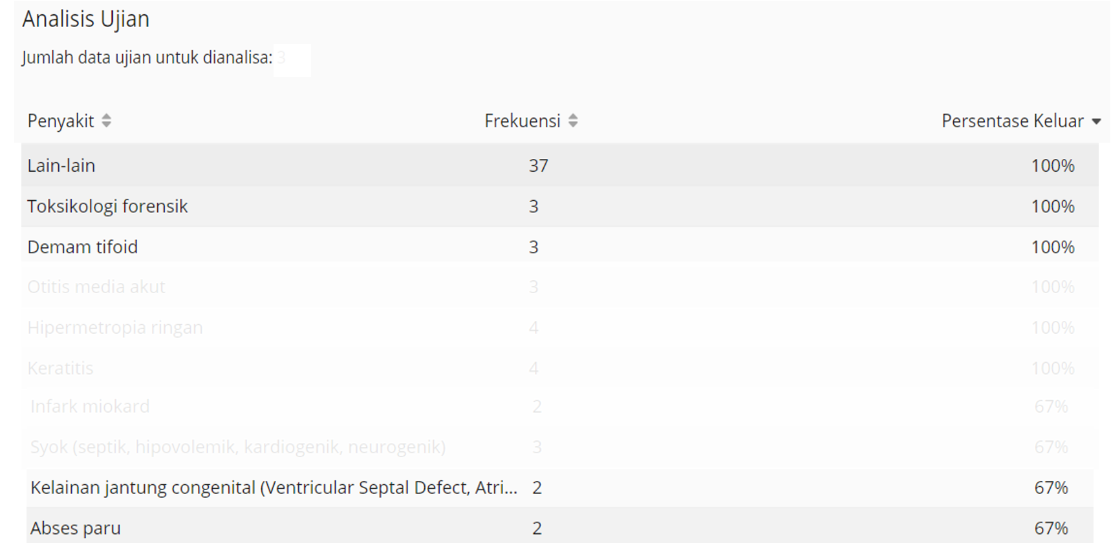Click the Frekuensi column header text
Screen dimensions: 1111x543
[523, 121]
